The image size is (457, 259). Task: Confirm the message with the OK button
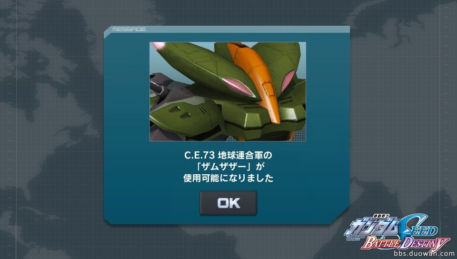[228, 203]
